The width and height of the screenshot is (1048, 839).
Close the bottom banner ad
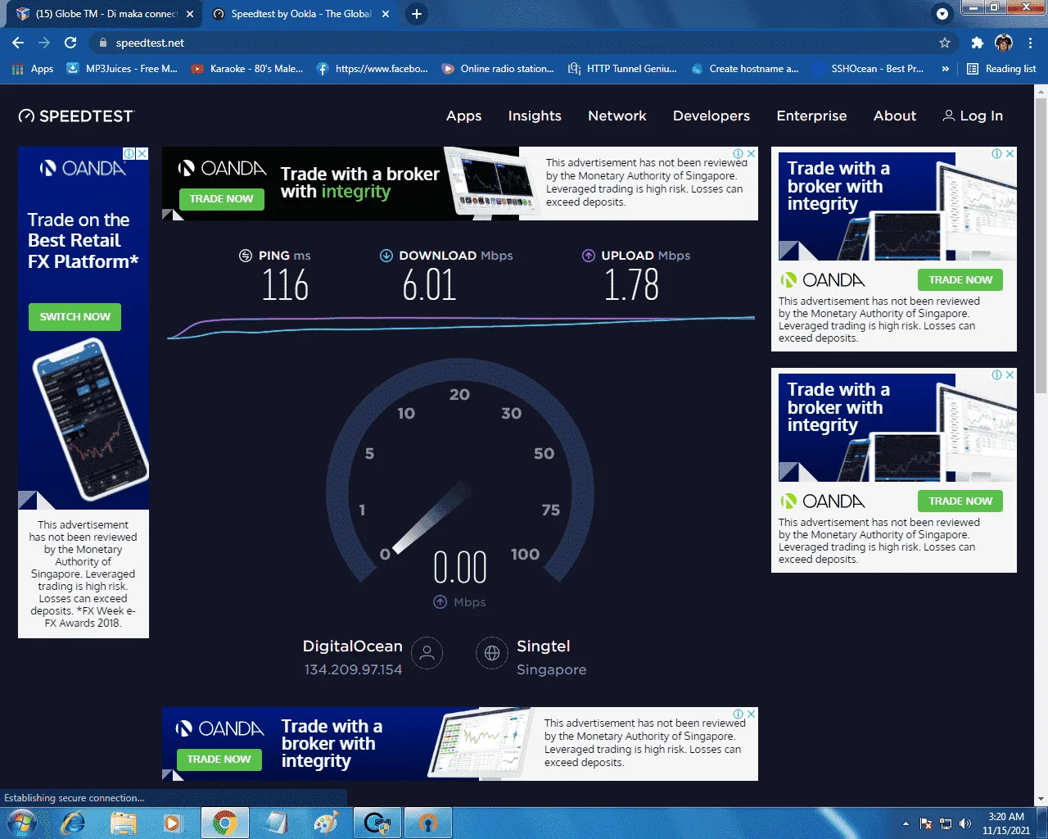(x=752, y=714)
